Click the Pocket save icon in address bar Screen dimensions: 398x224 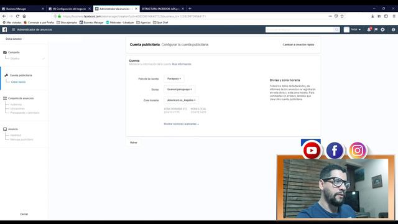336,16
